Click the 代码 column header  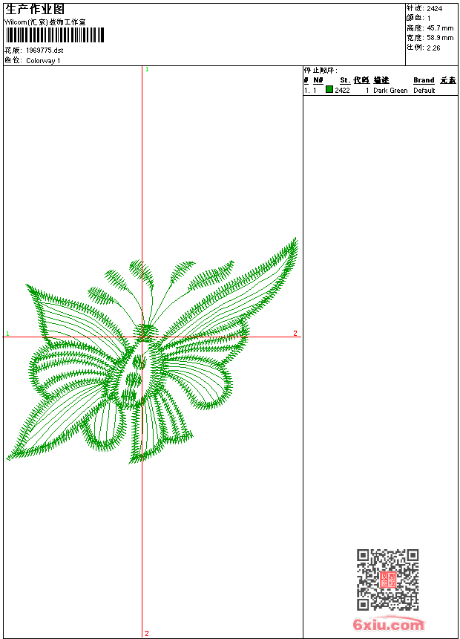click(x=361, y=80)
